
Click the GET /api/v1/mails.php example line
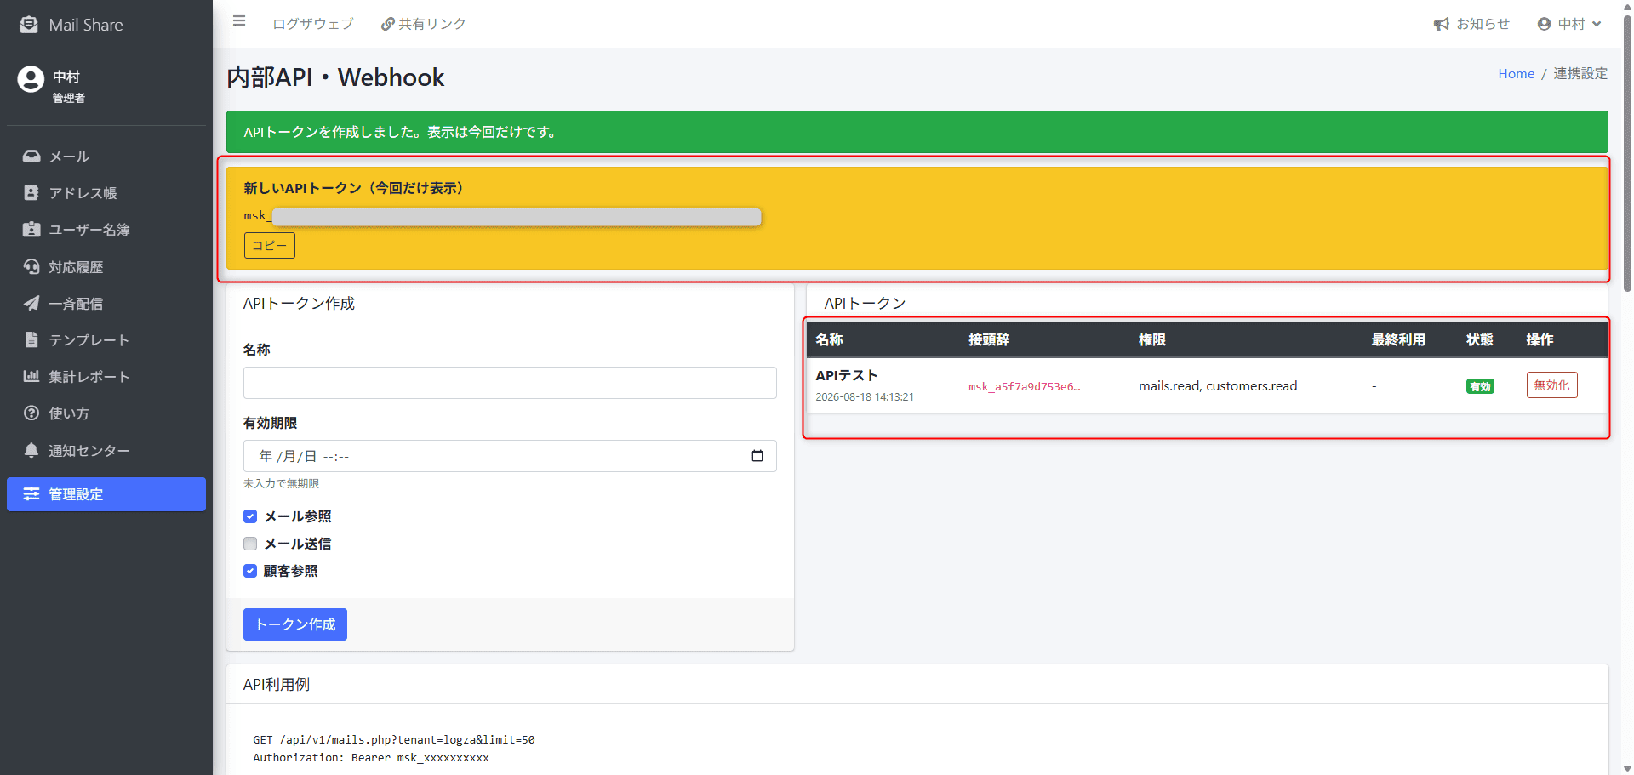393,740
